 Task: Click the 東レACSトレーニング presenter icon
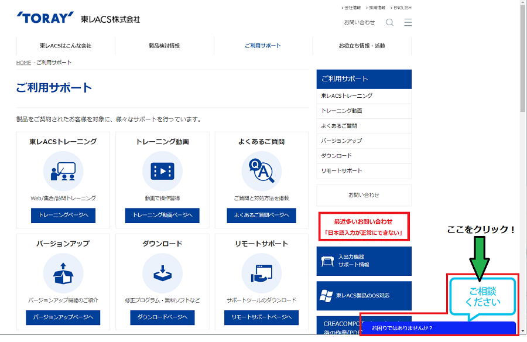(63, 171)
